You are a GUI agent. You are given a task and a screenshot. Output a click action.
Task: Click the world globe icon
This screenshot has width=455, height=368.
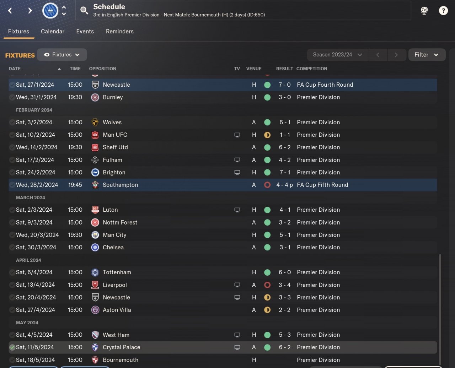coord(424,11)
